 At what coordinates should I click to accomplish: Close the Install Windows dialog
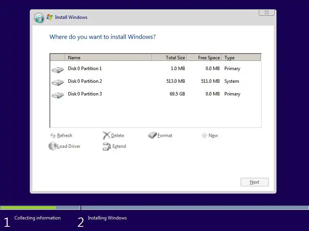pyautogui.click(x=267, y=12)
